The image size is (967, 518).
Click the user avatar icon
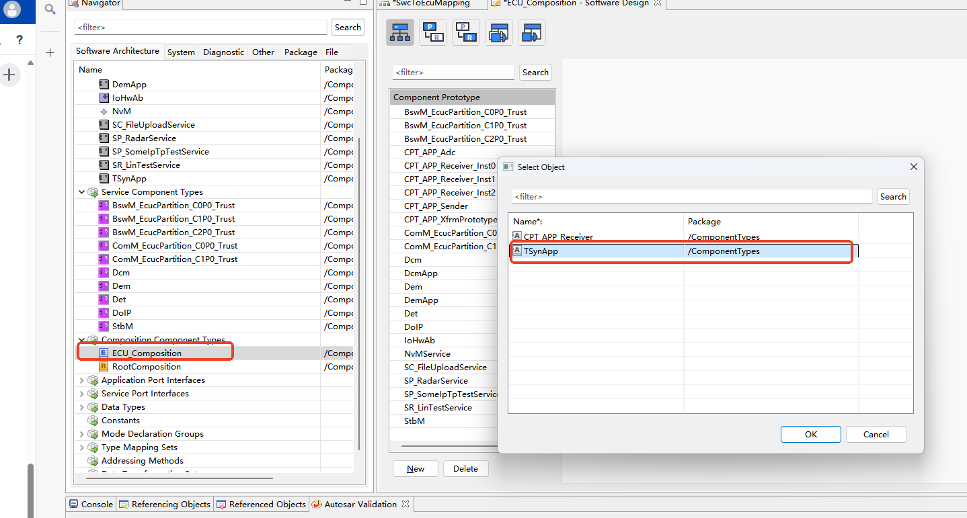point(12,9)
